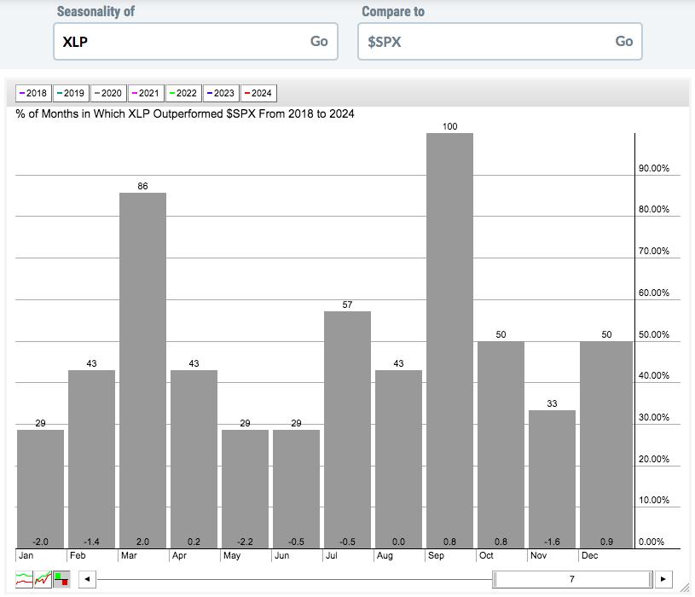Click the $SPX compare input field

500,41
